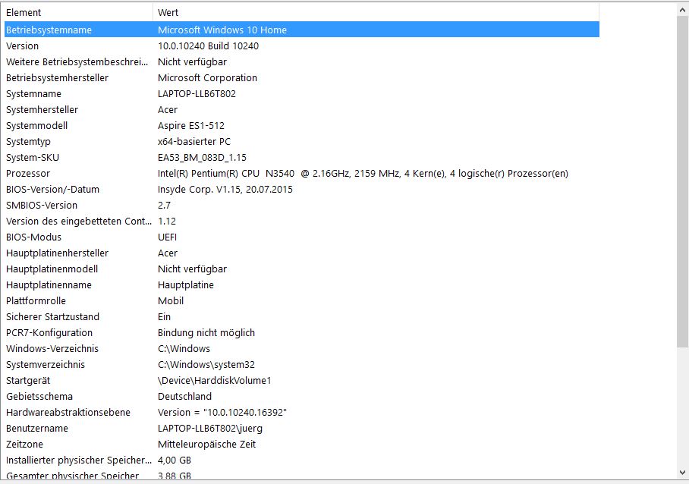Select the SMBIOS-Version row label
The image size is (689, 484).
pyautogui.click(x=41, y=205)
